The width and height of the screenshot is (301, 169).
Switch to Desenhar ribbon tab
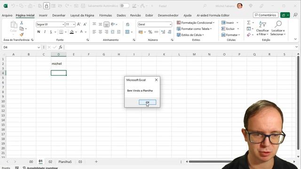(59, 15)
